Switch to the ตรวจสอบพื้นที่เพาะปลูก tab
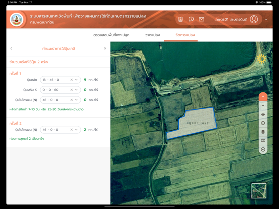Viewport: 279px width, 209px height. (111, 35)
